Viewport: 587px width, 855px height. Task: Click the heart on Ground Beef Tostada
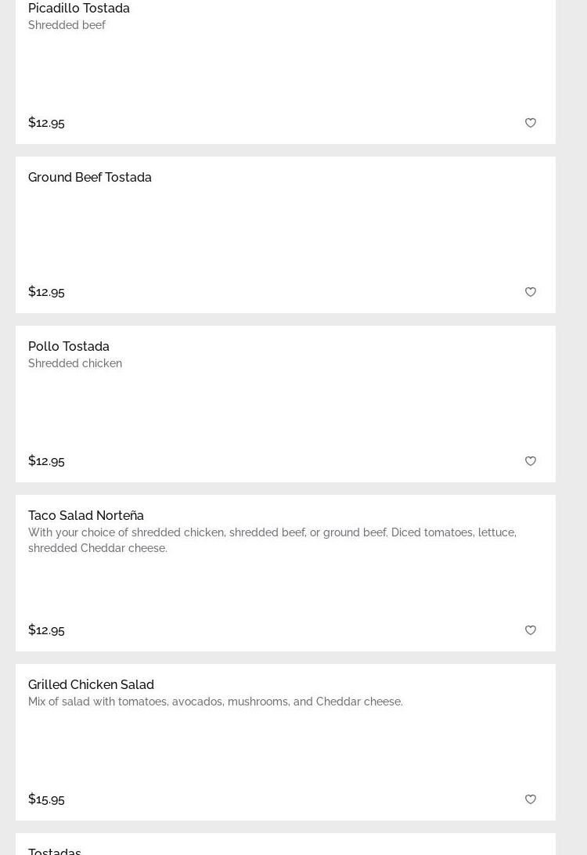click(x=531, y=292)
